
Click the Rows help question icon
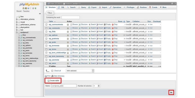124,22
